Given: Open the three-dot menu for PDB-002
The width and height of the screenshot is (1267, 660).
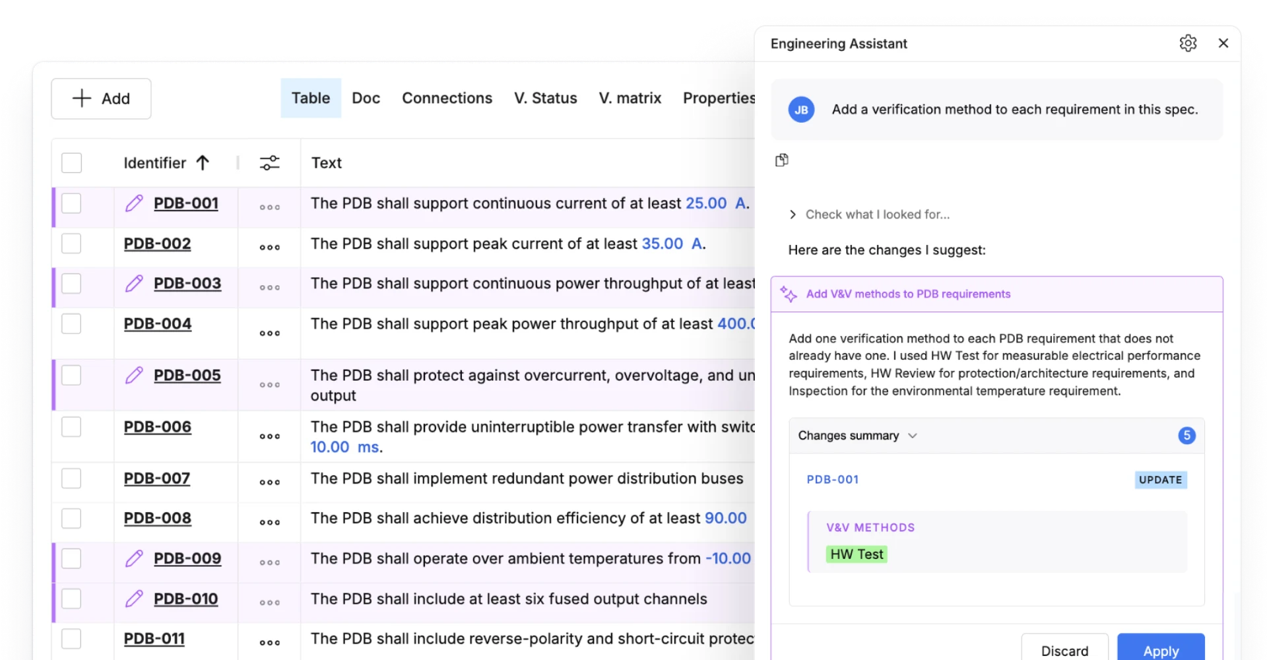Looking at the screenshot, I should [x=269, y=247].
